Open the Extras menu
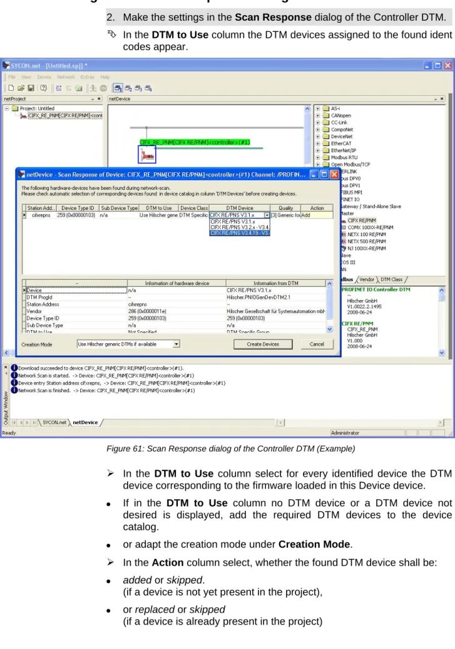455x649 pixels. pos(87,77)
